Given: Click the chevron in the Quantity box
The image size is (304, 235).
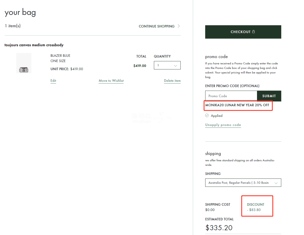Looking at the screenshot, I should [x=176, y=65].
